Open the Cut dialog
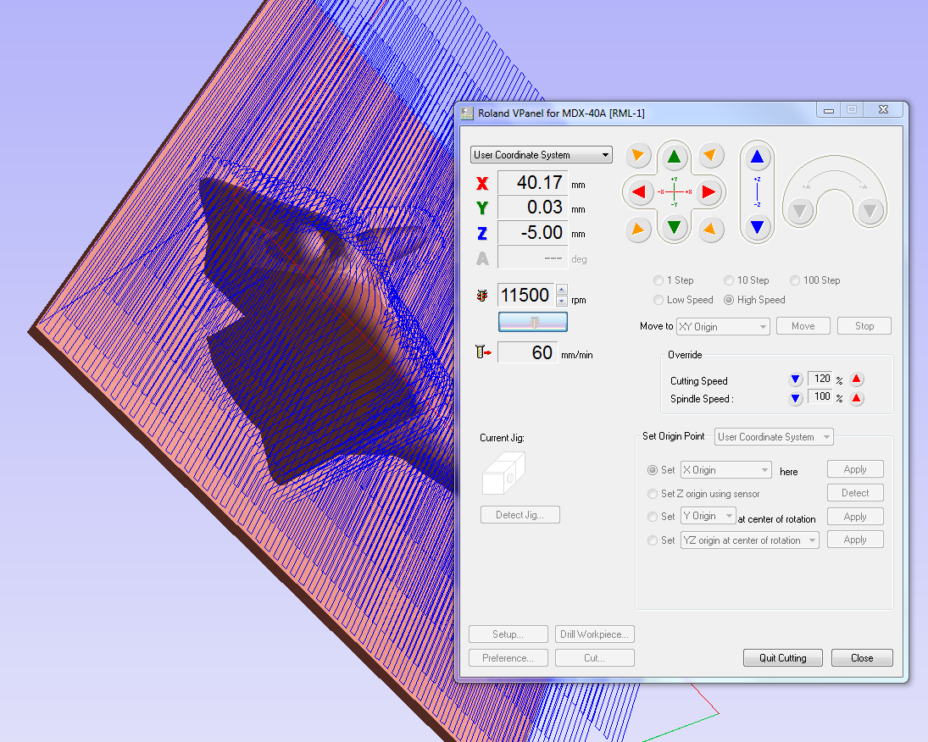Viewport: 928px width, 742px height. pos(595,658)
